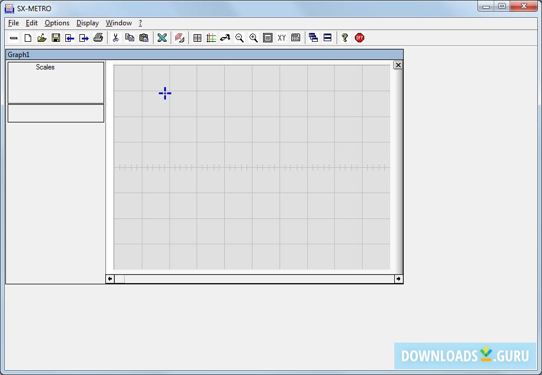
Task: Cut selection with scissors icon
Action: pos(116,38)
